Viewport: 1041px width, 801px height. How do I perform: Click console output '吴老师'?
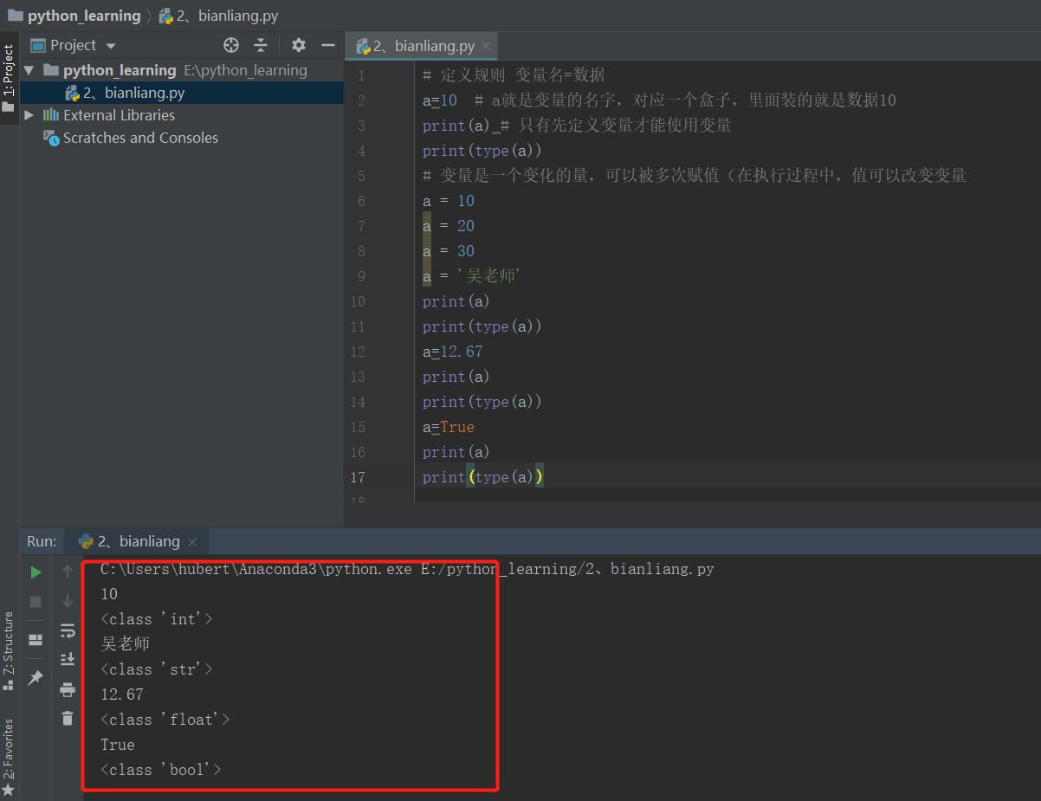click(126, 644)
